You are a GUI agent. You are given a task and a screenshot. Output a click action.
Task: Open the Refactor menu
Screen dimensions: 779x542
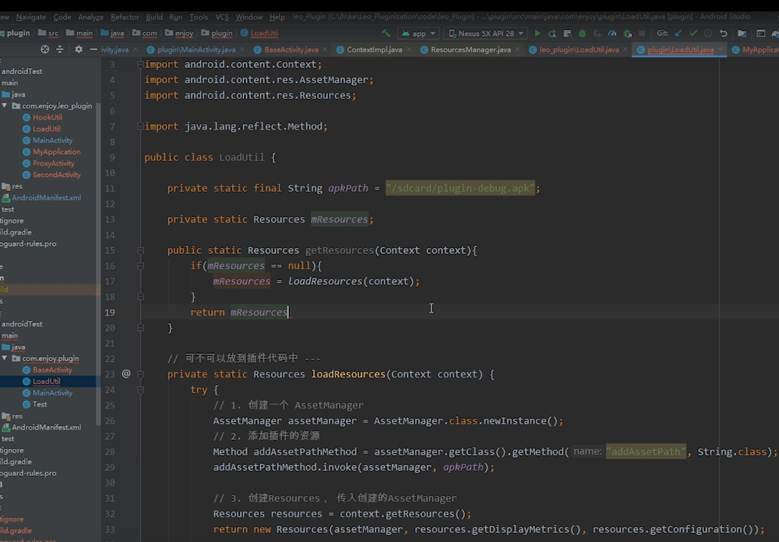tap(125, 17)
